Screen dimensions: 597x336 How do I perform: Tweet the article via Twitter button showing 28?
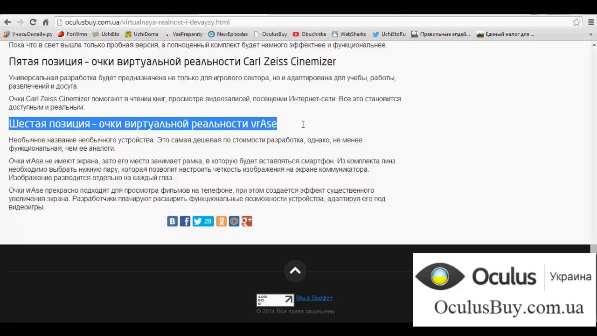click(x=203, y=221)
